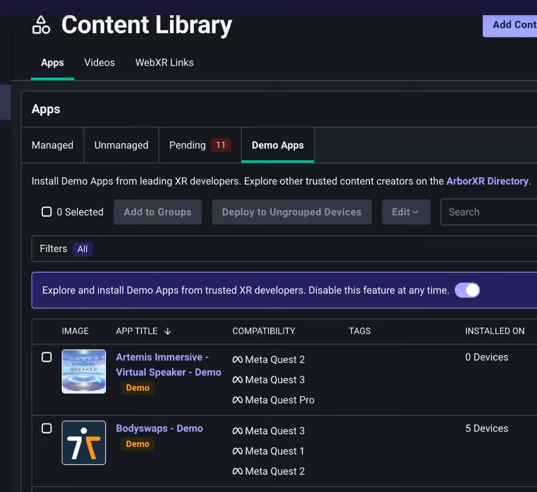Viewport: 537px width, 492px height.
Task: Check the Bodyswaps - Demo row checkbox
Action: coord(47,429)
